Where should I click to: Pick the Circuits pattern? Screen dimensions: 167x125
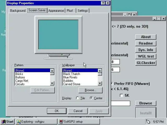pyautogui.click(x=32, y=84)
